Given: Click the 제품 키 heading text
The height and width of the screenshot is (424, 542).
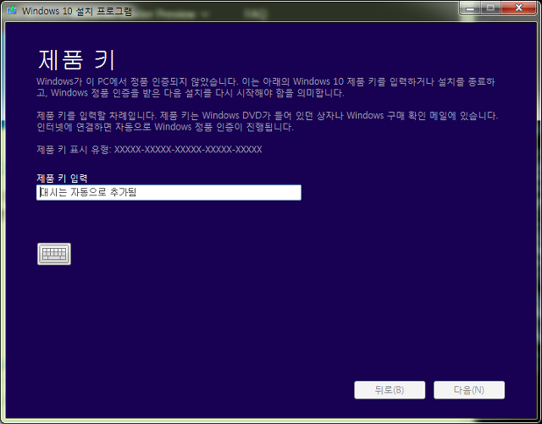Looking at the screenshot, I should coord(76,60).
